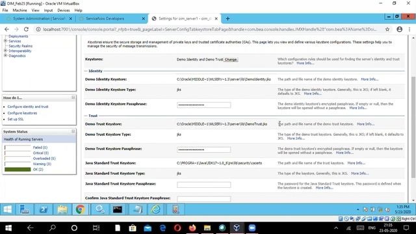Open host taskbar search
416x234 pixels.
53,228
